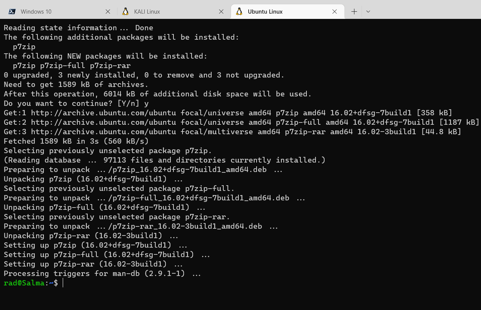Click the "Fetched 1589 kB" output line
The width and height of the screenshot is (481, 310).
[76, 141]
